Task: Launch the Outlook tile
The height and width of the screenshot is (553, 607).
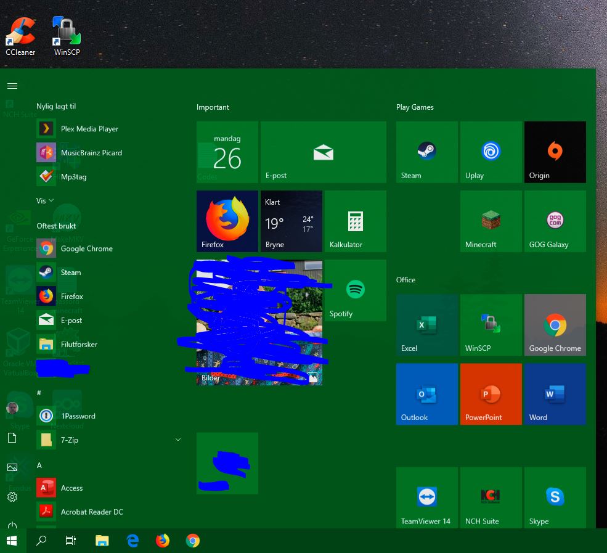Action: (x=426, y=394)
